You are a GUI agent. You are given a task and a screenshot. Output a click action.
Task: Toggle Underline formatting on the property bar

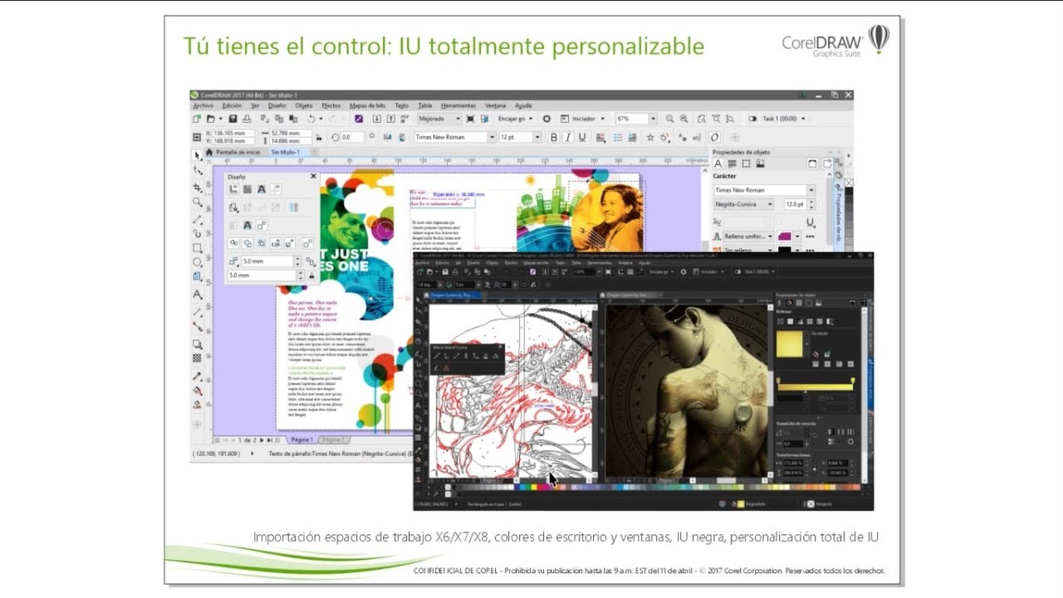coord(582,138)
